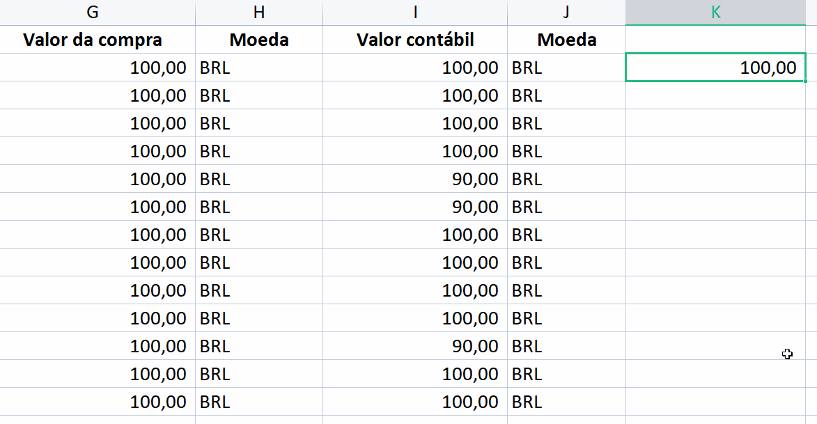Select the last 100,00 cell in column G
817x424 pixels.
[x=98, y=402]
